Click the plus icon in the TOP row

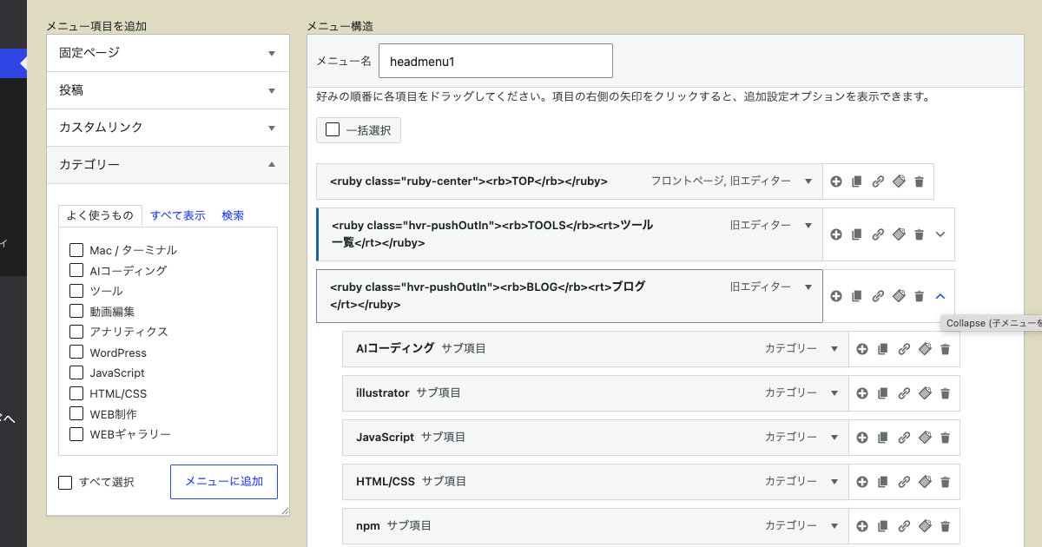[x=836, y=181]
